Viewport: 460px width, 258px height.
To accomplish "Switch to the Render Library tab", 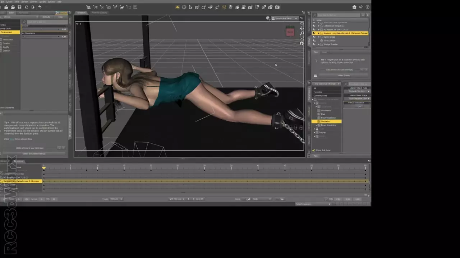I will coord(99,13).
